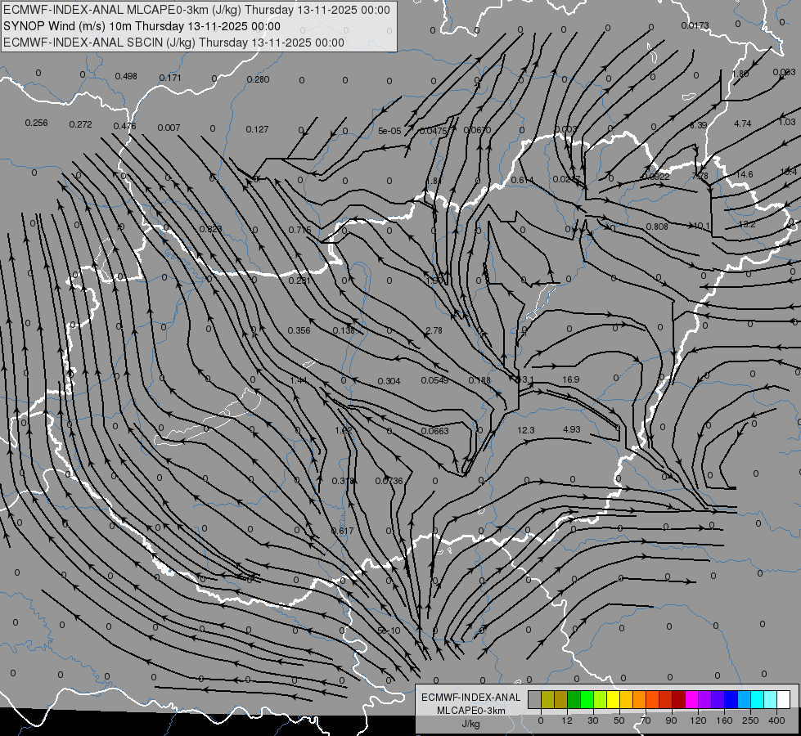Select the magenta legend swatch
Viewport: 801px width, 736px height.
click(x=691, y=700)
